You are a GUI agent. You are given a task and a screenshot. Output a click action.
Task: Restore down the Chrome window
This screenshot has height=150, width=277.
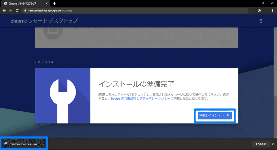[263, 3]
